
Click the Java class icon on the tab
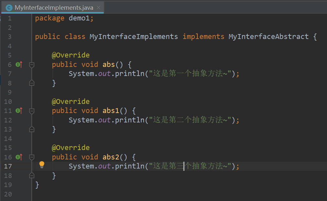[x=9, y=8]
